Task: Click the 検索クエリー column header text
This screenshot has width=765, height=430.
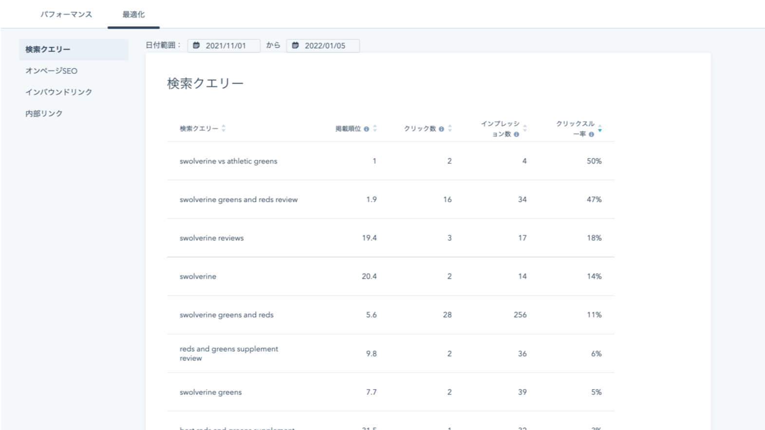Action: click(199, 128)
